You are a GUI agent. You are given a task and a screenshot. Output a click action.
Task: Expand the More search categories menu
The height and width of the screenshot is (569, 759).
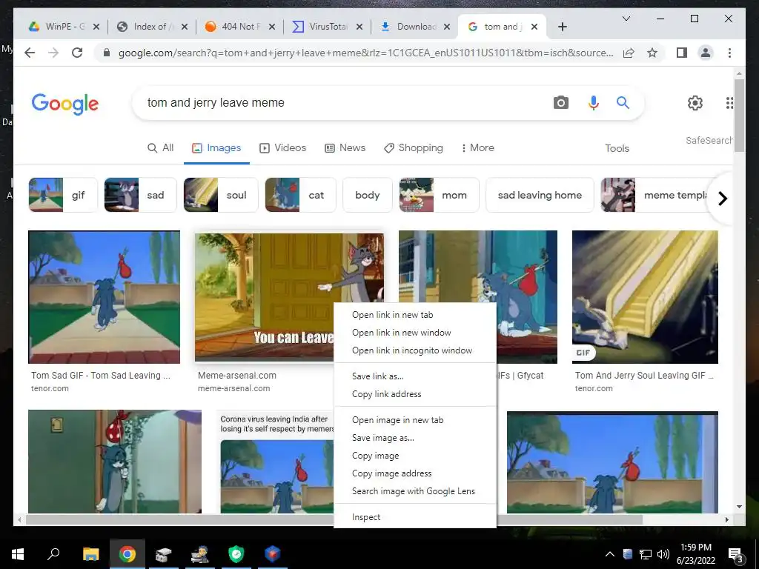click(477, 147)
